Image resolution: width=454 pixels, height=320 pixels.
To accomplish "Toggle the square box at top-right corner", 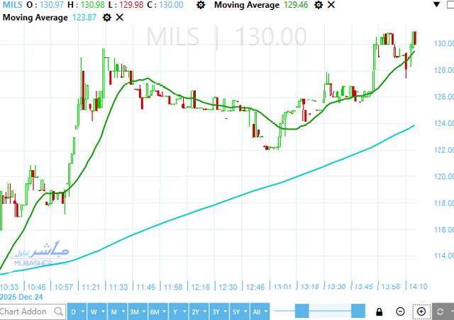I will coord(448,6).
